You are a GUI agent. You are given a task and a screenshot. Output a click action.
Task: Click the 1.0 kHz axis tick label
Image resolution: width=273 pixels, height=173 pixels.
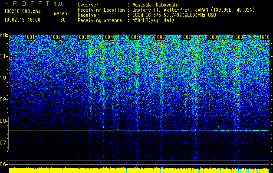[4, 78]
